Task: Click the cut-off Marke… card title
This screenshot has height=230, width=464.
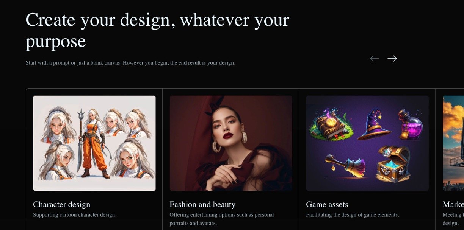Action: coord(453,205)
